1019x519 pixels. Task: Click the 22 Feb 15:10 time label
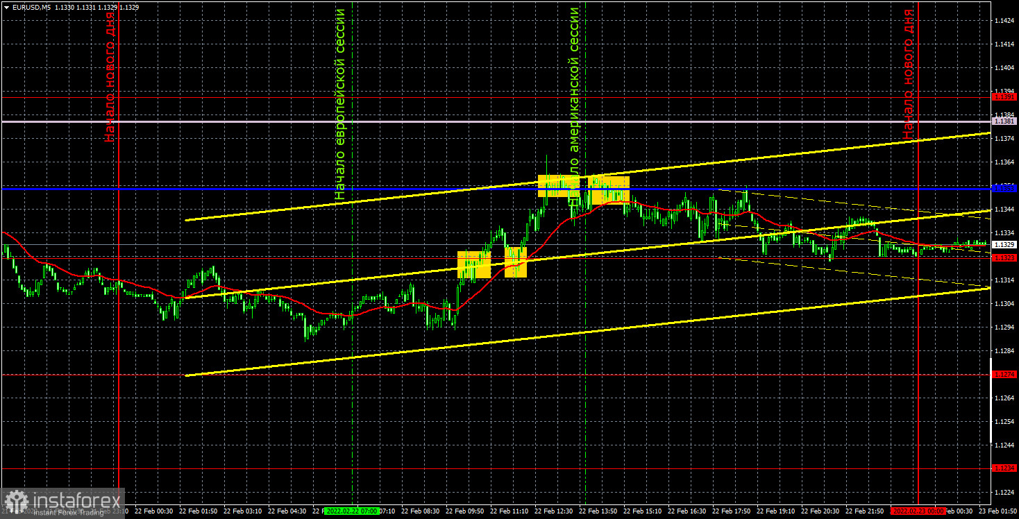[x=643, y=511]
